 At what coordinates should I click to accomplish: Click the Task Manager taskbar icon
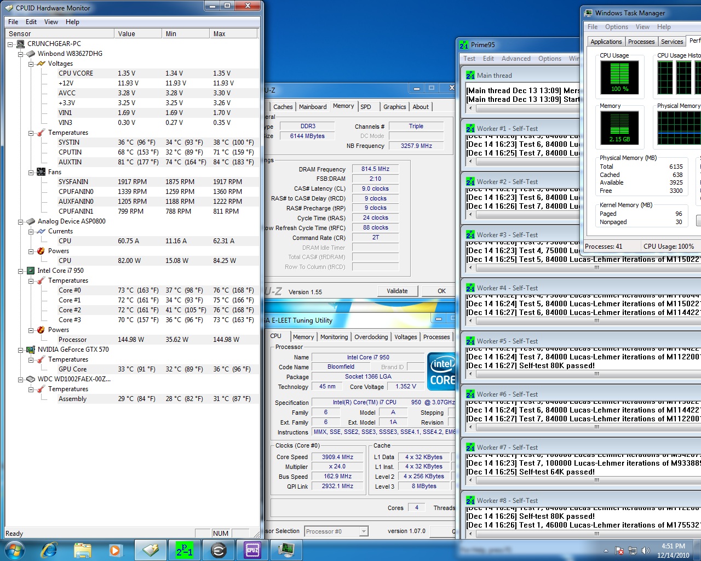286,549
